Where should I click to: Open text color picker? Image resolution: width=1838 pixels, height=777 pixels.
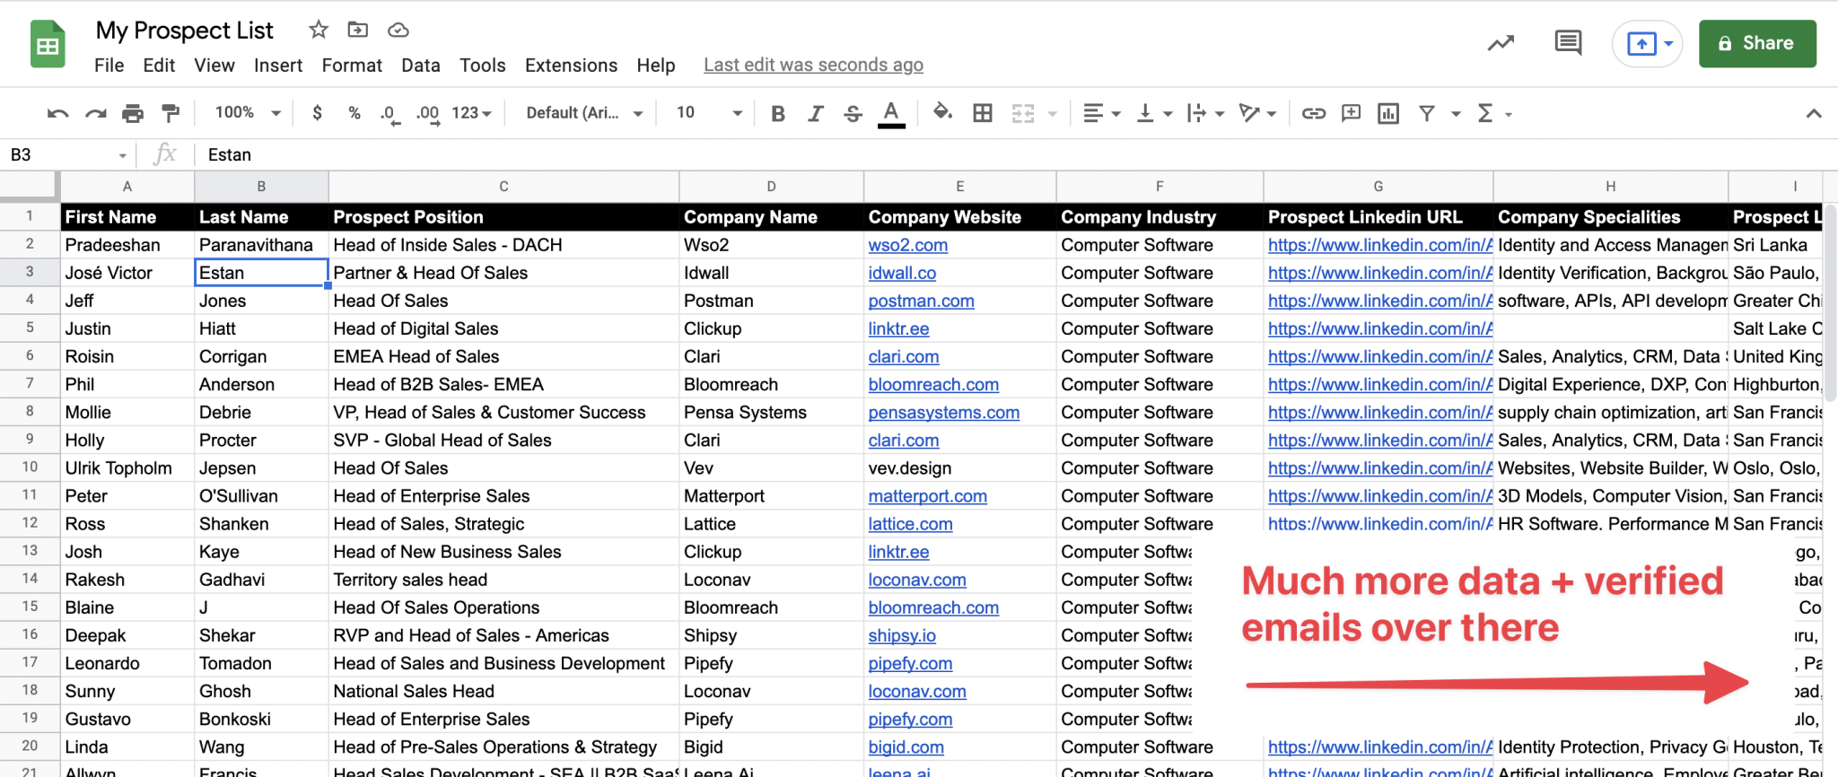tap(891, 114)
